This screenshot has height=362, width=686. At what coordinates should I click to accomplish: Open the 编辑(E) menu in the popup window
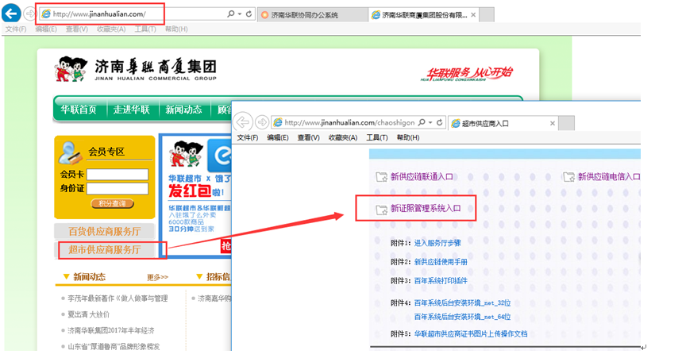278,137
